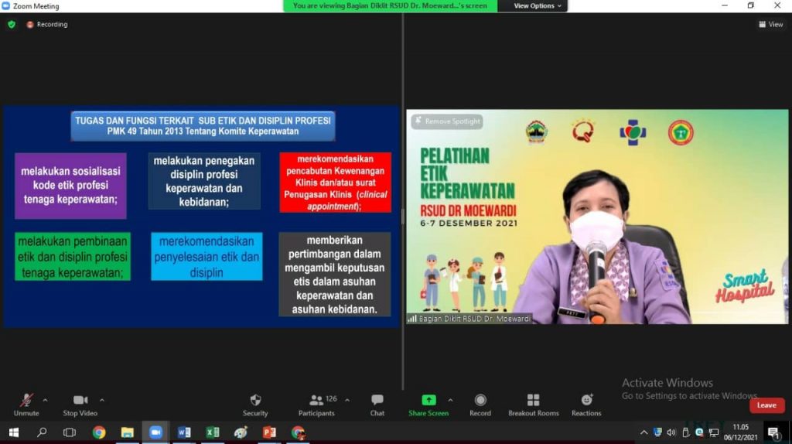Open the Chat panel

pos(377,405)
